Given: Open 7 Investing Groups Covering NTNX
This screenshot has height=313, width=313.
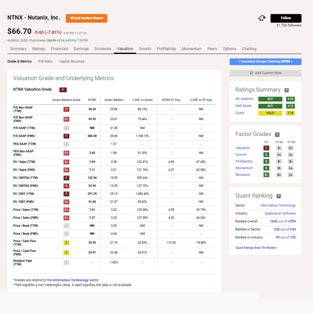Looking at the screenshot, I should click(x=265, y=62).
